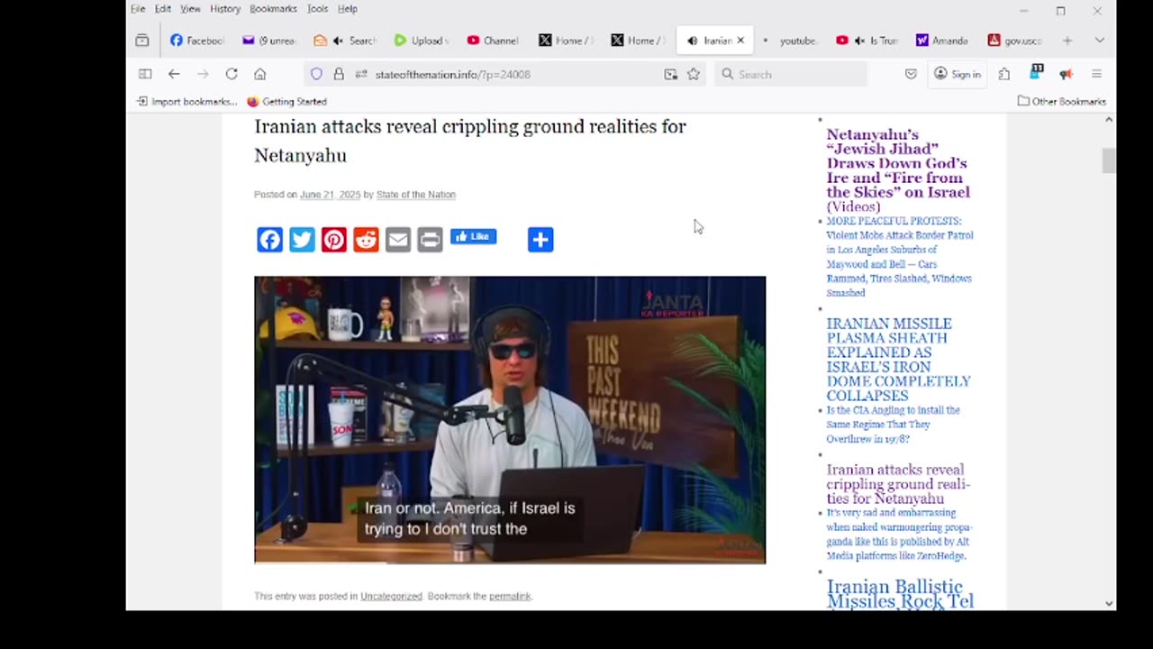This screenshot has height=649, width=1153.
Task: Open CIA Angling regime sidebar link
Action: pyautogui.click(x=893, y=425)
